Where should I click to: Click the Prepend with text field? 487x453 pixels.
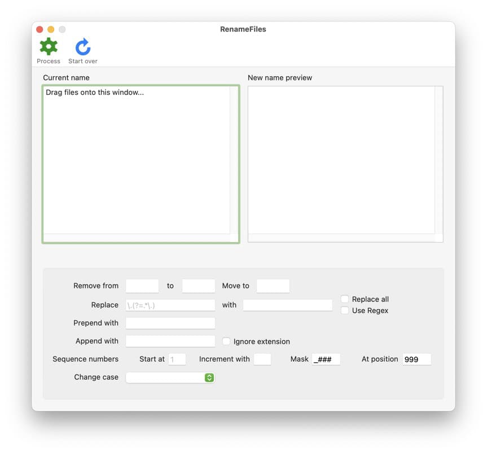(170, 323)
